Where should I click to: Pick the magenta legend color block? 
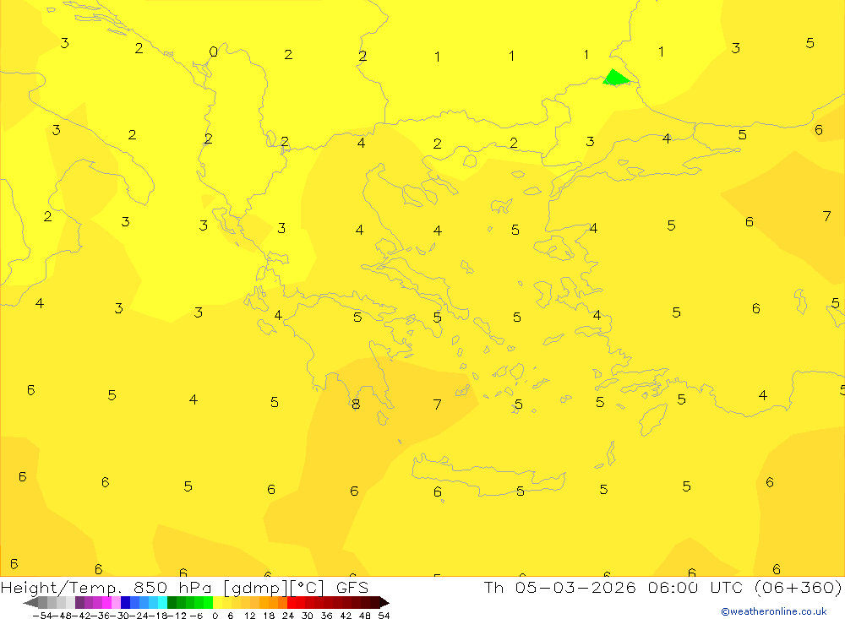pos(106,603)
